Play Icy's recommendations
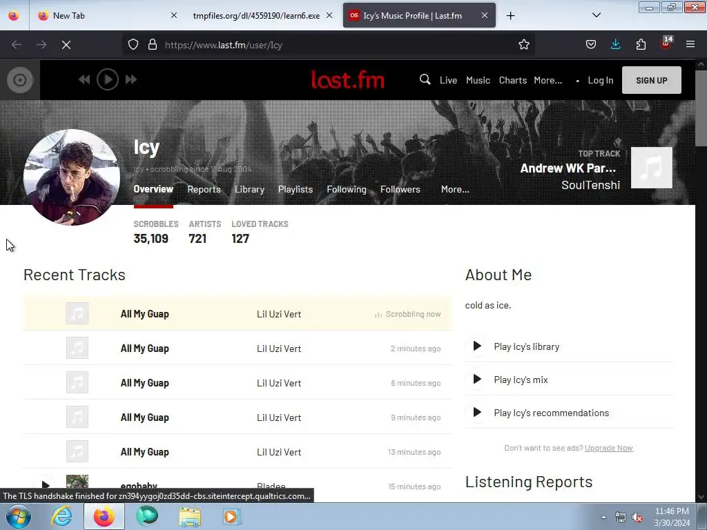Image resolution: width=707 pixels, height=530 pixels. [477, 413]
